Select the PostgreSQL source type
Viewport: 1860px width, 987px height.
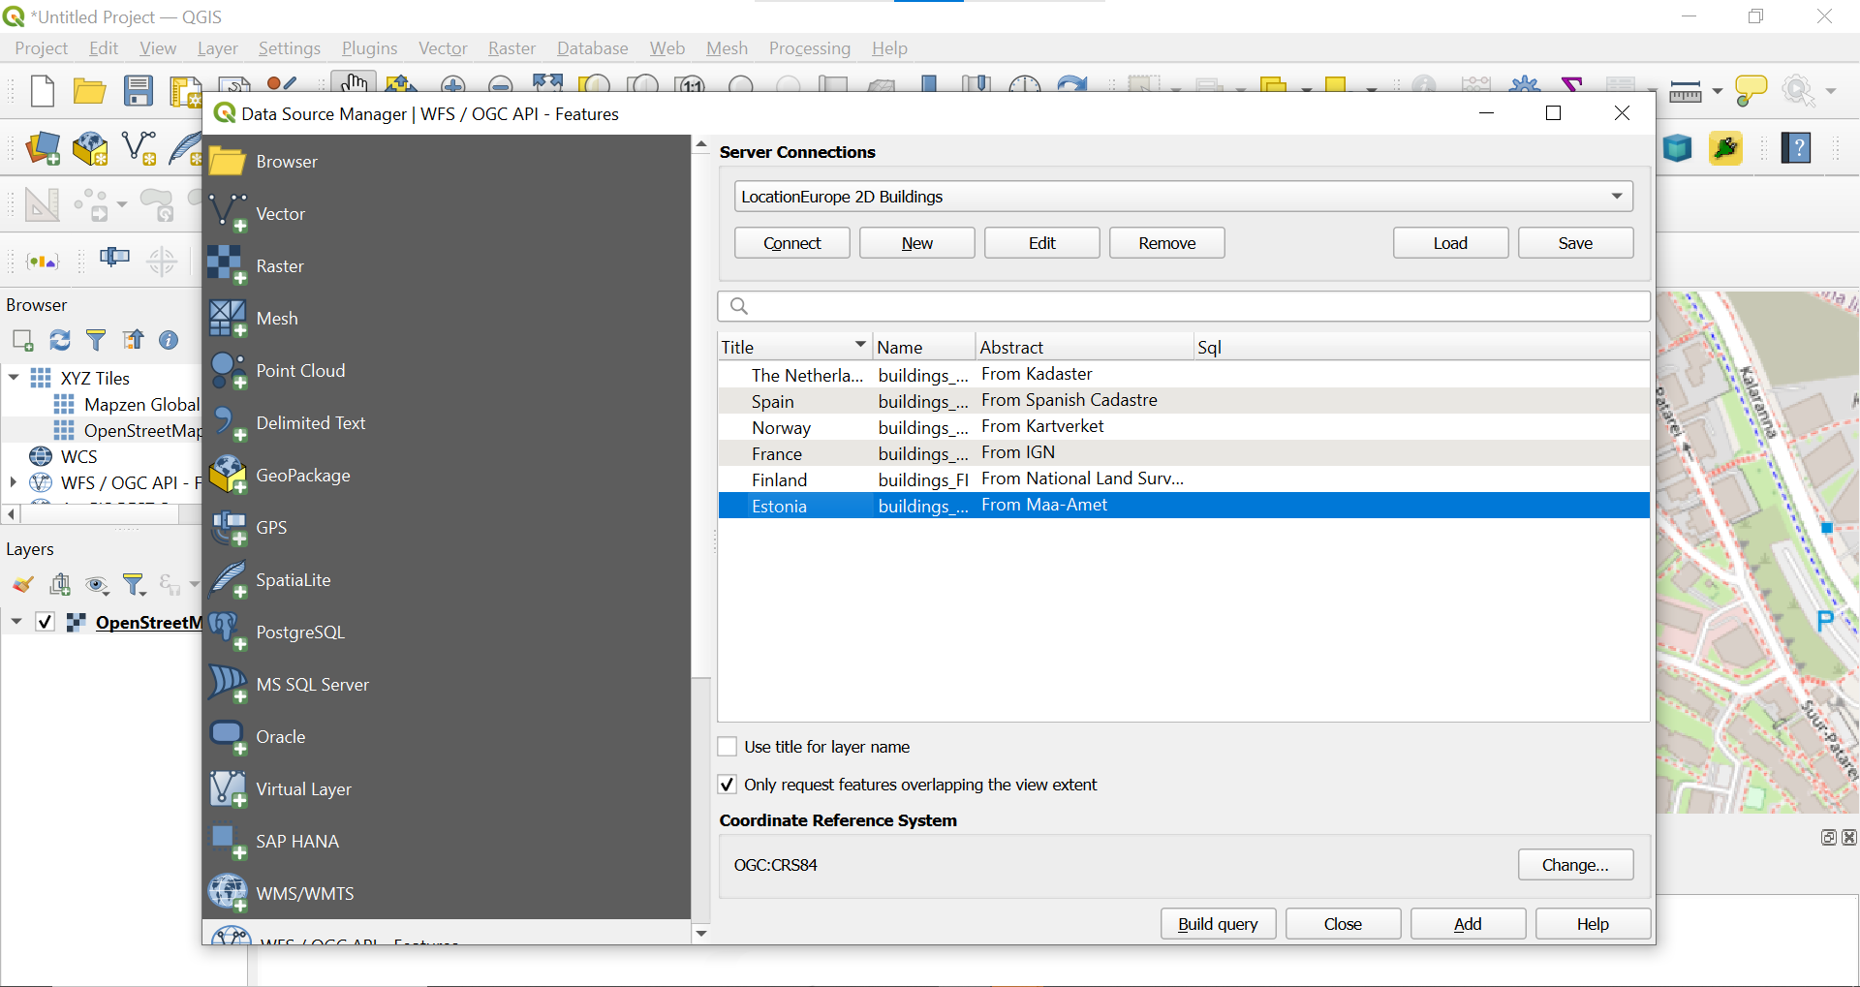click(x=446, y=632)
